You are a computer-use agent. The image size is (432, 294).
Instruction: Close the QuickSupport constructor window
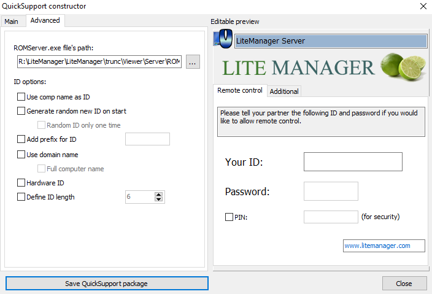click(x=423, y=6)
